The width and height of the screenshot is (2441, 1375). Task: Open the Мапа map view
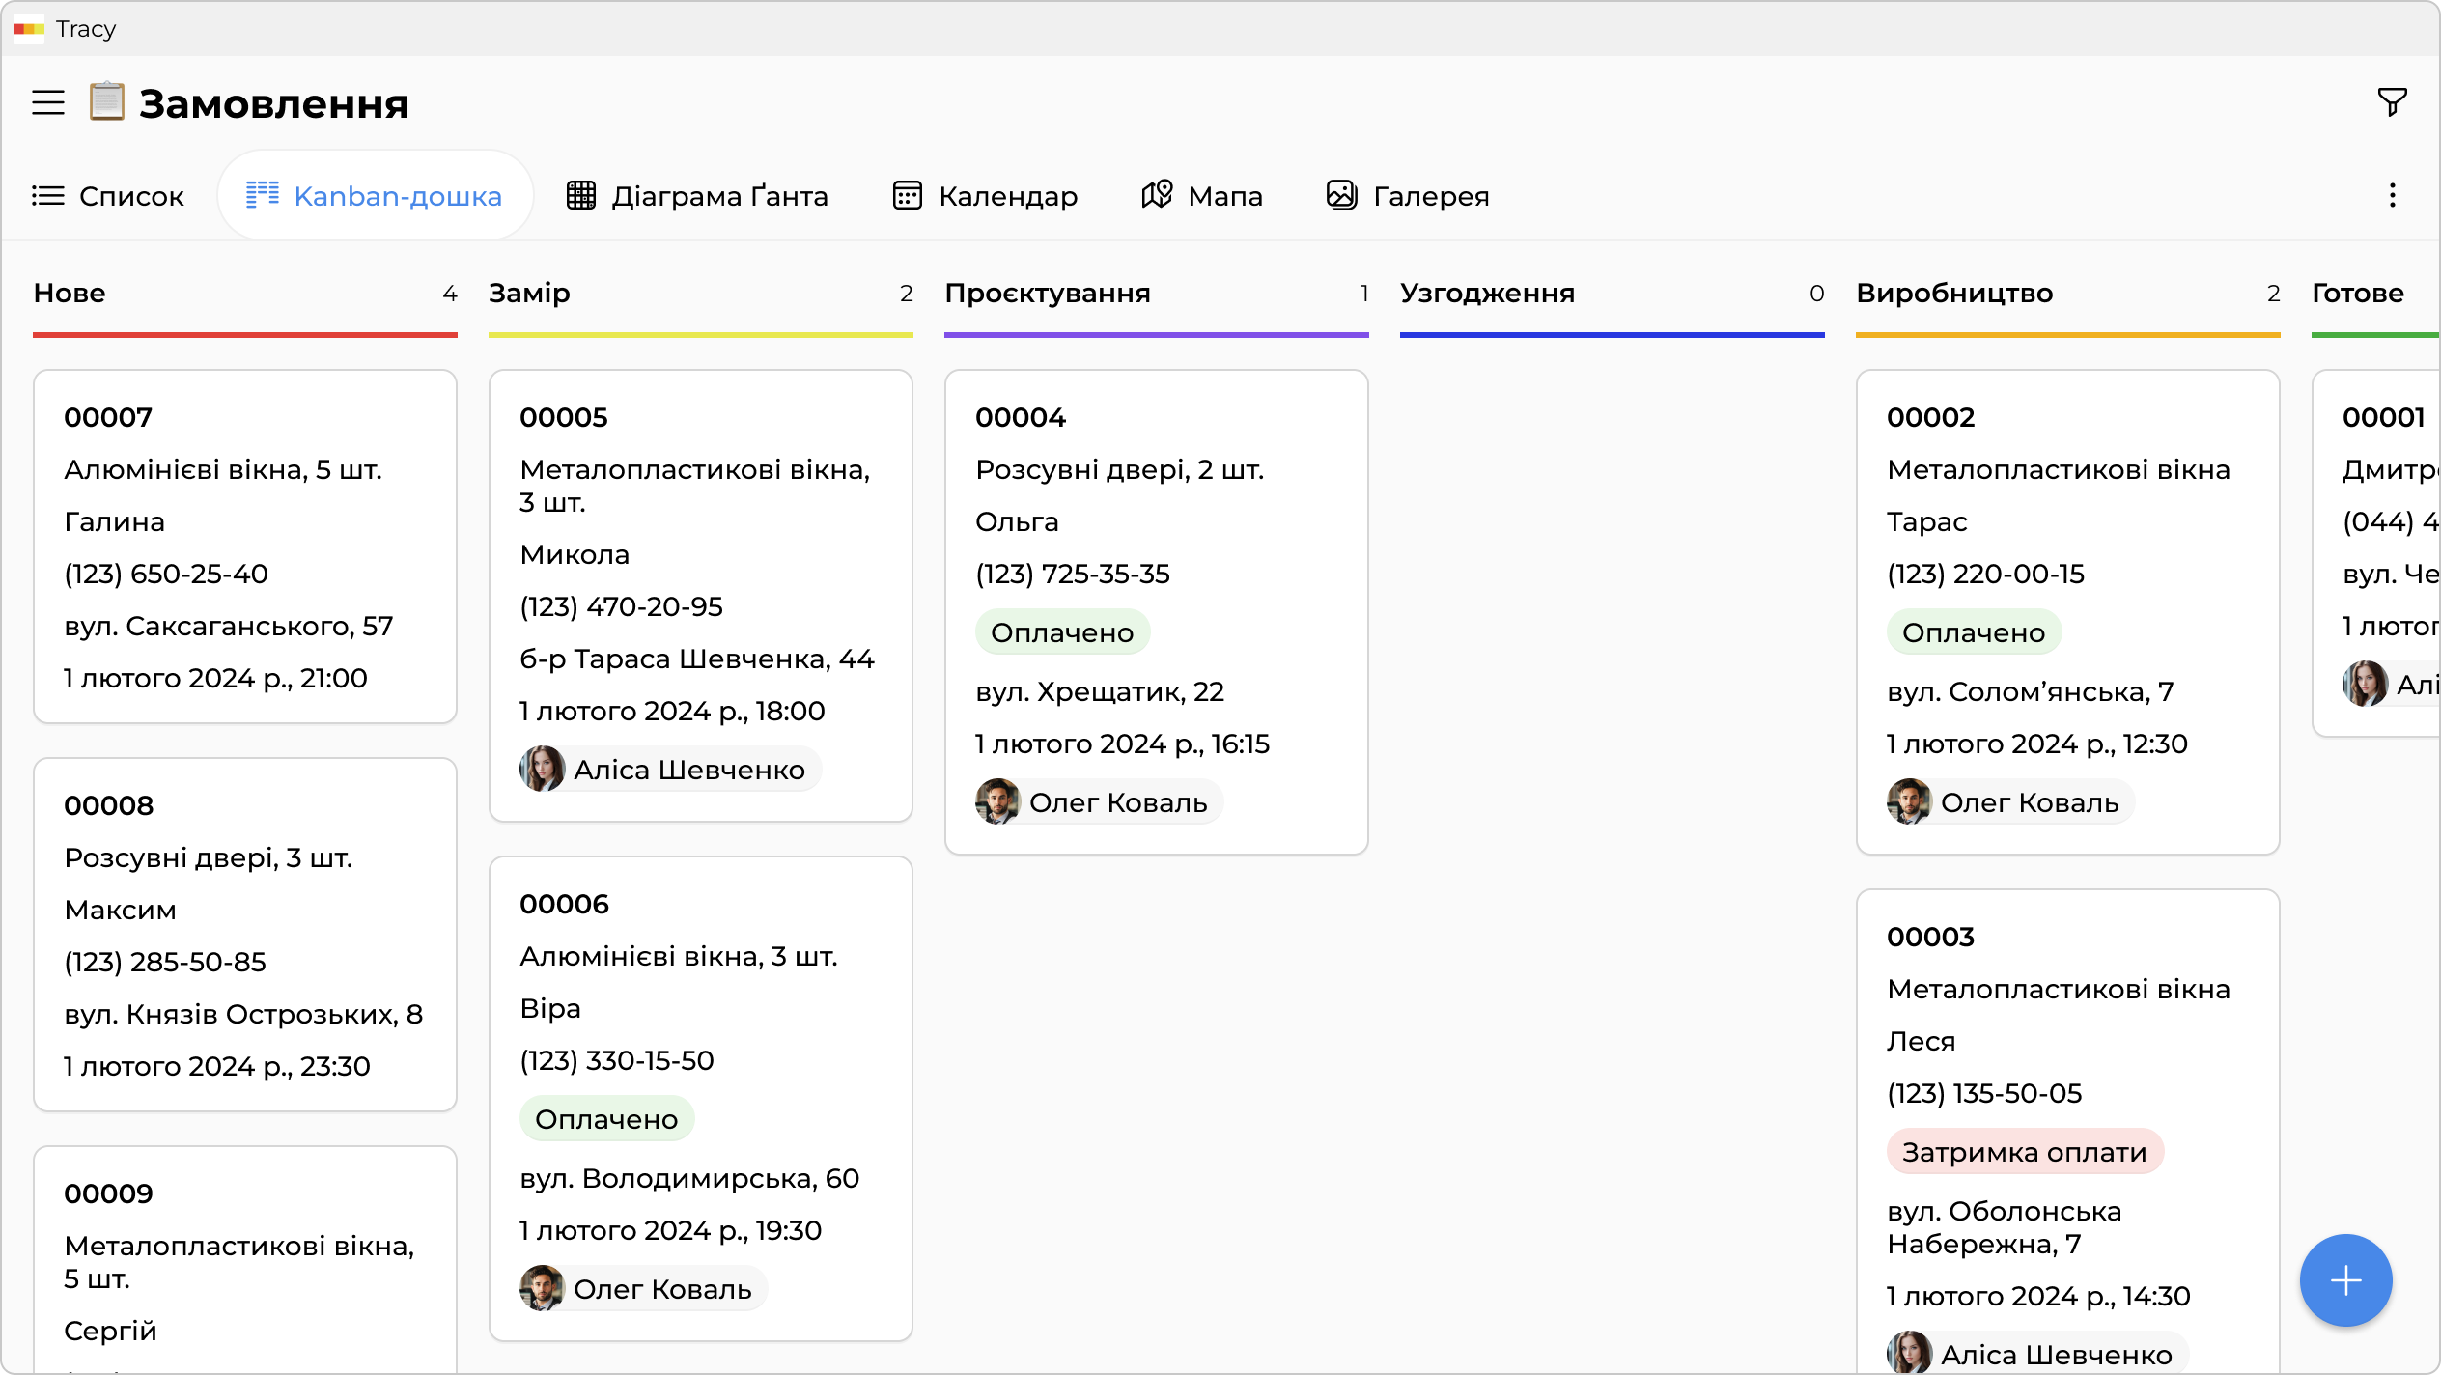1202,196
